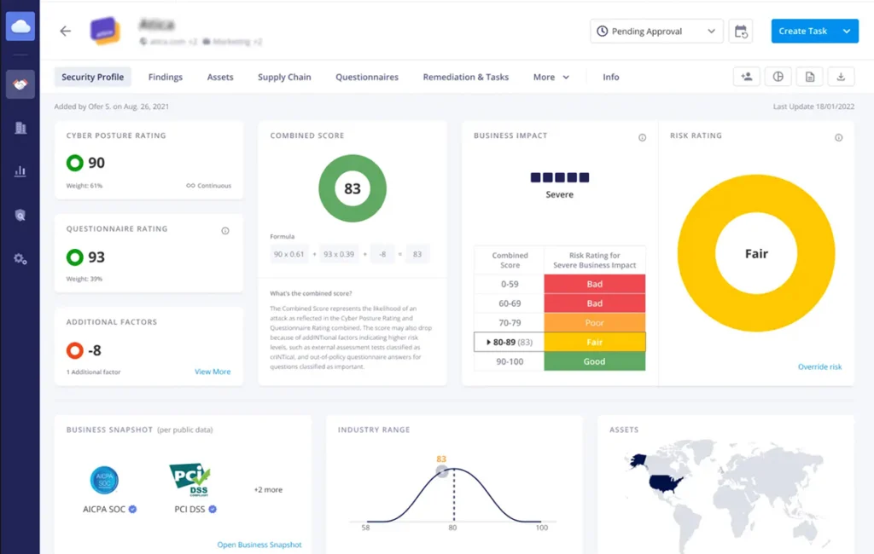The image size is (874, 554).
Task: Open the partners handshake icon in the sidebar
Action: (19, 83)
